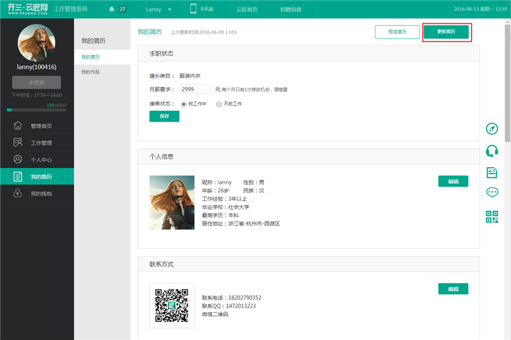Image resolution: width=511 pixels, height=340 pixels.
Task: Go to 管理首页 in the sidebar
Action: (x=37, y=126)
